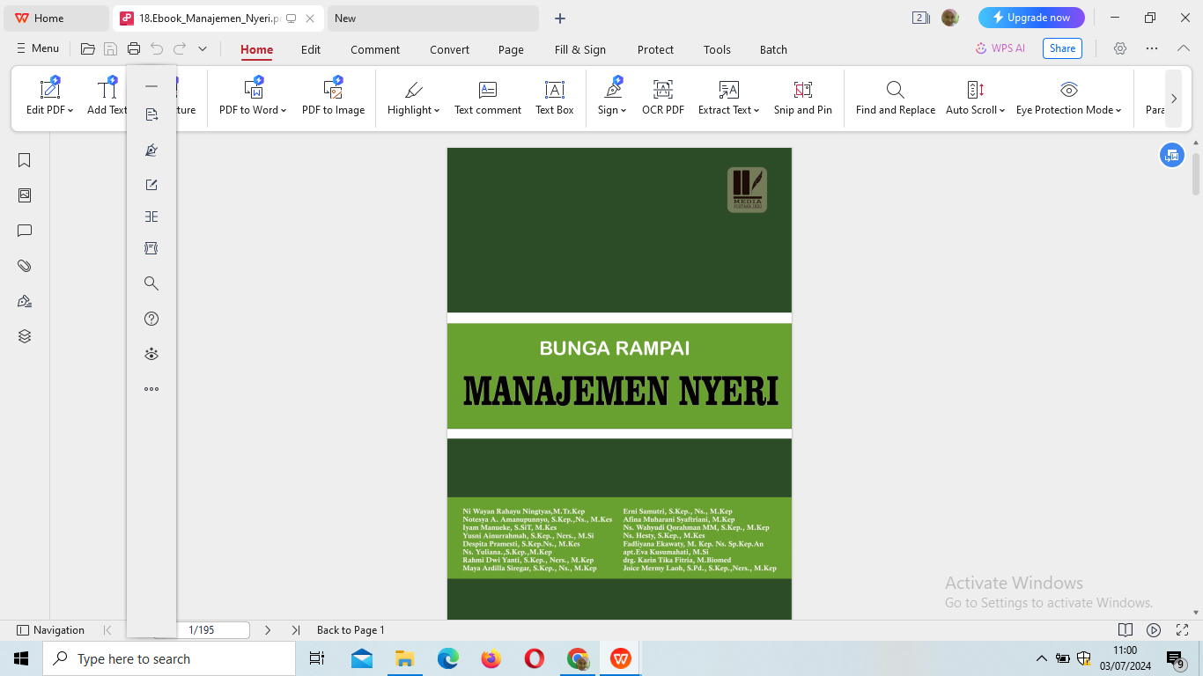
Task: Open WPS AI
Action: (1000, 48)
